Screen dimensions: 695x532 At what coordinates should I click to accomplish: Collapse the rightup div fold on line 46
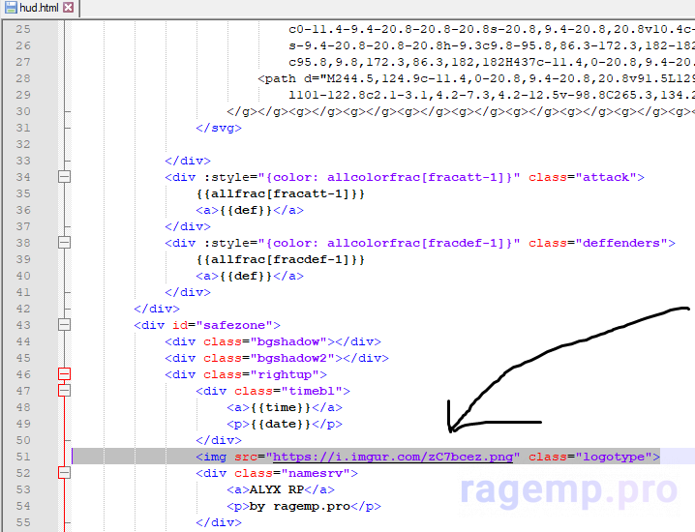(65, 374)
